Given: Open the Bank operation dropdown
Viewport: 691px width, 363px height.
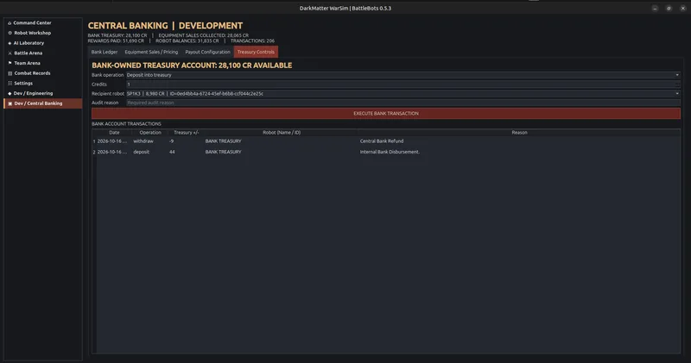Looking at the screenshot, I should (403, 75).
